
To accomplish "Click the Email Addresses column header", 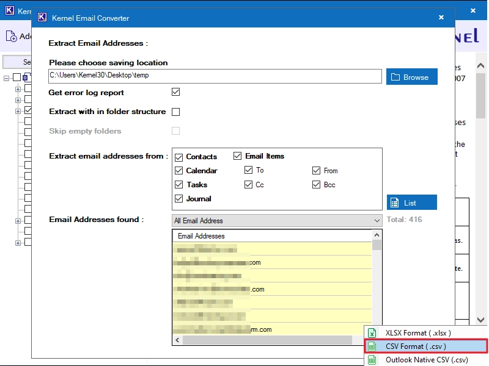I will pos(272,236).
